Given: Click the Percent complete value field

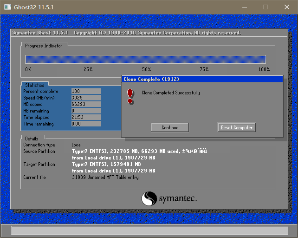Looking at the screenshot, I should click(x=86, y=92).
